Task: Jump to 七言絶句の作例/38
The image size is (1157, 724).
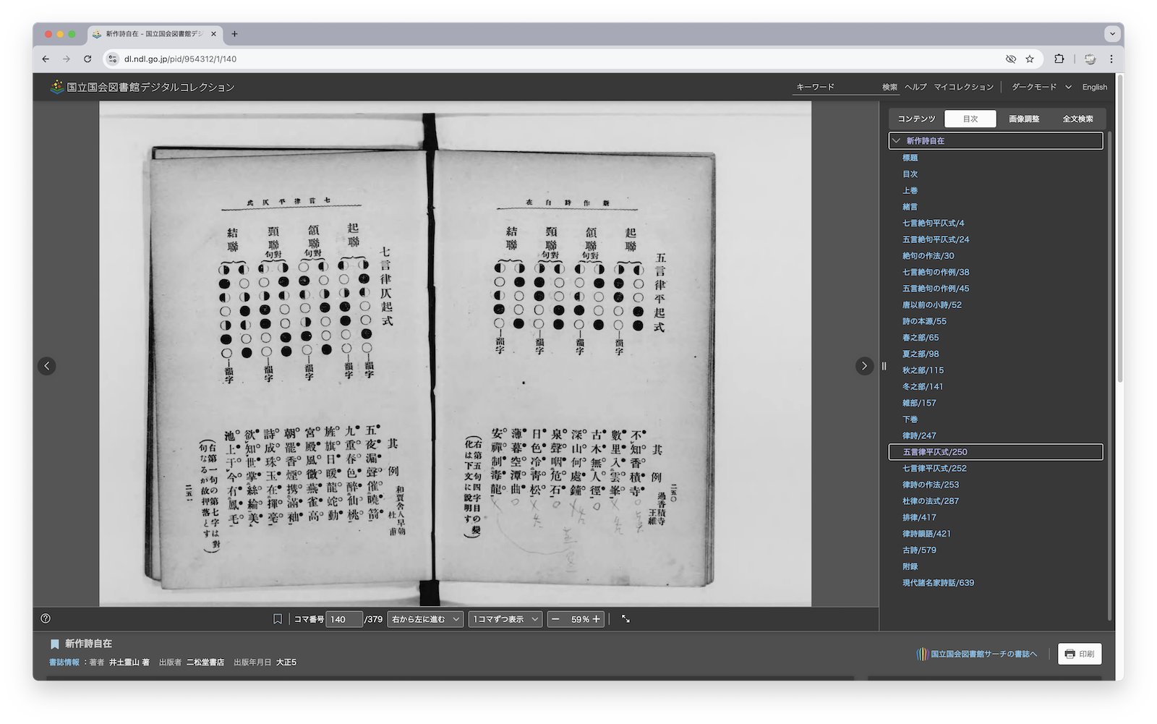Action: [936, 272]
